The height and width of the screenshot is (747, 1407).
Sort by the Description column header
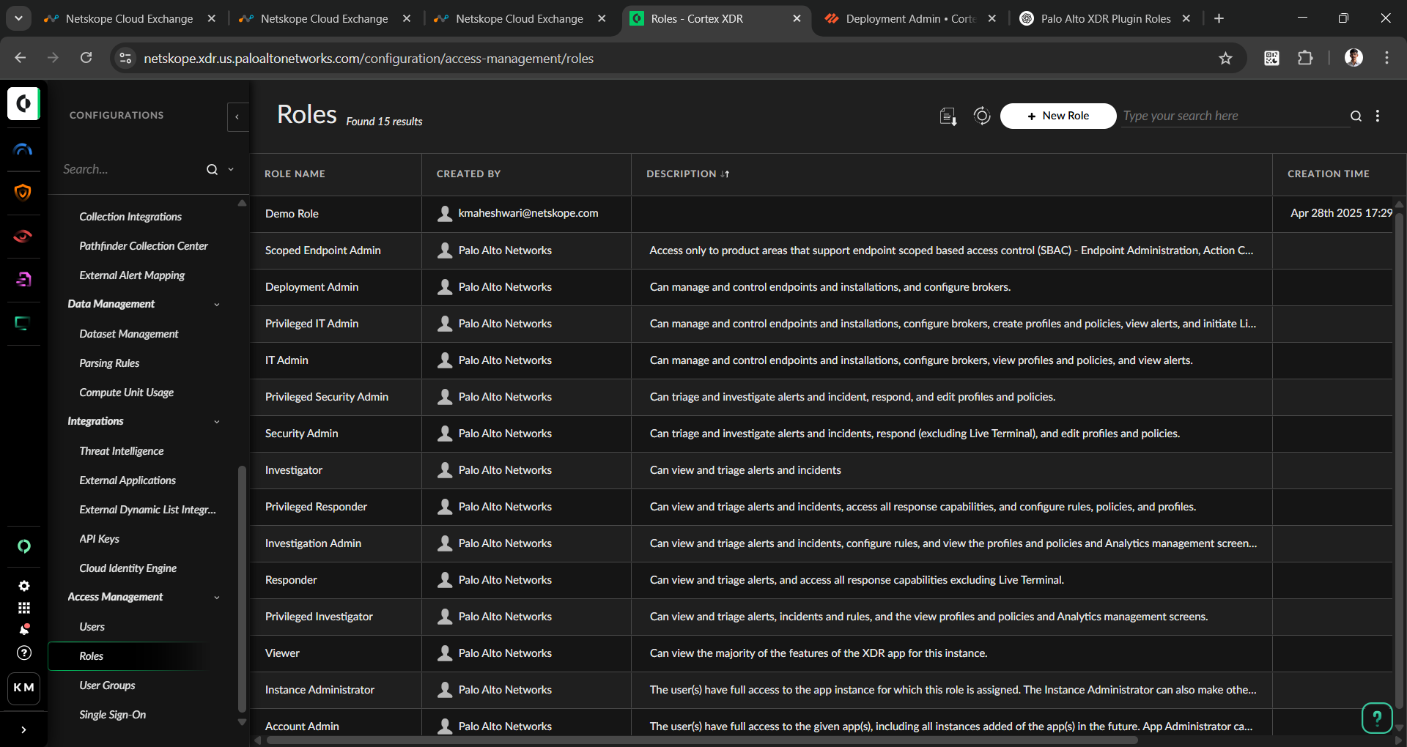(x=687, y=174)
